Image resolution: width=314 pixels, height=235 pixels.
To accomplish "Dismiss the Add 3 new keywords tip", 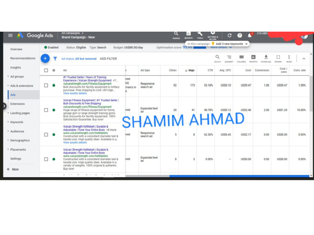I will click(x=246, y=44).
